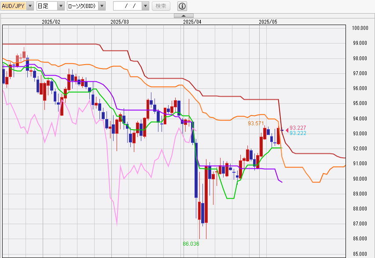Click the 2025/03 date axis label

click(120, 22)
